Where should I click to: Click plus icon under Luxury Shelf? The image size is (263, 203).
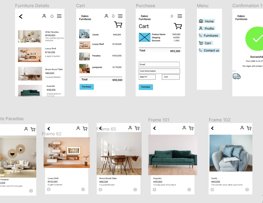tap(83, 189)
